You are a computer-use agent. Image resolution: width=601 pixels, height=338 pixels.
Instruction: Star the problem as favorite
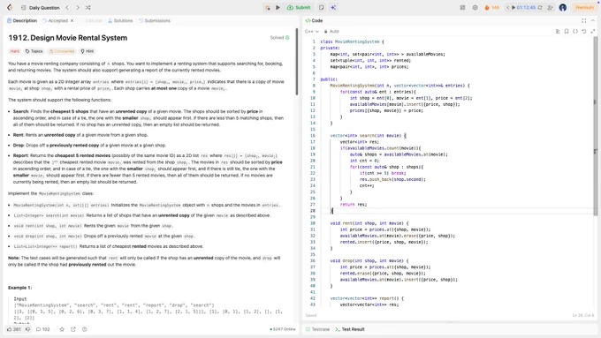pos(62,329)
